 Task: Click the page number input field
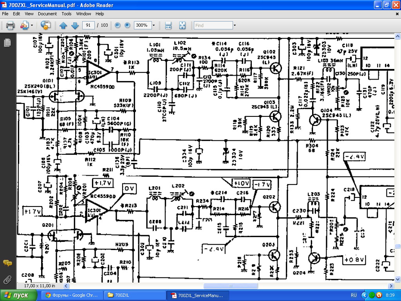(x=89, y=25)
